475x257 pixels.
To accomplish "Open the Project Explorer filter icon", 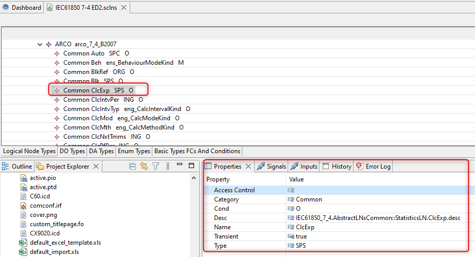I will tap(155, 166).
